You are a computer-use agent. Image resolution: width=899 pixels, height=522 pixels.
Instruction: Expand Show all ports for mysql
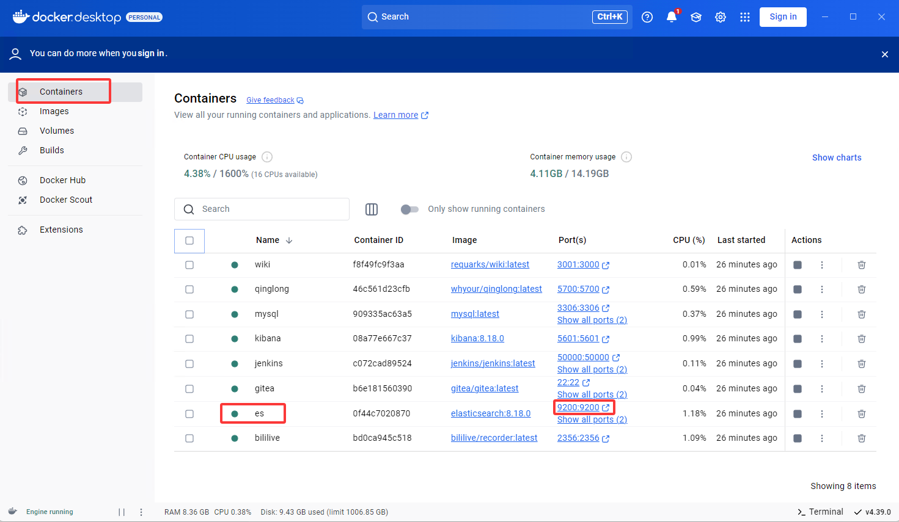(x=592, y=321)
